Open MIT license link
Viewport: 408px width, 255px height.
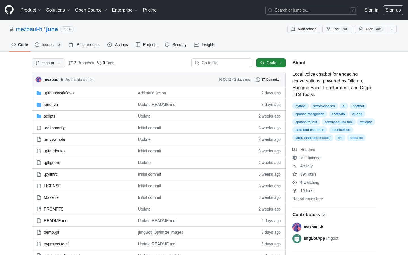(307, 158)
